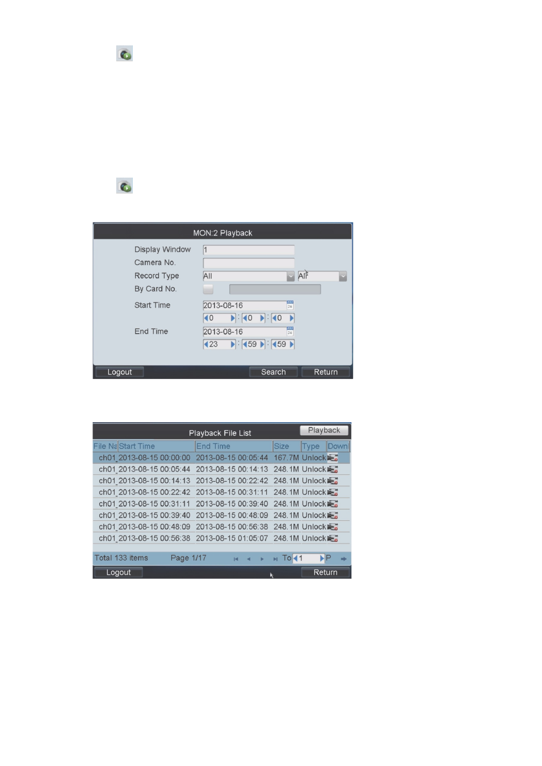Image resolution: width=542 pixels, height=766 pixels.
Task: Jump to the last page of file list
Action: click(275, 559)
